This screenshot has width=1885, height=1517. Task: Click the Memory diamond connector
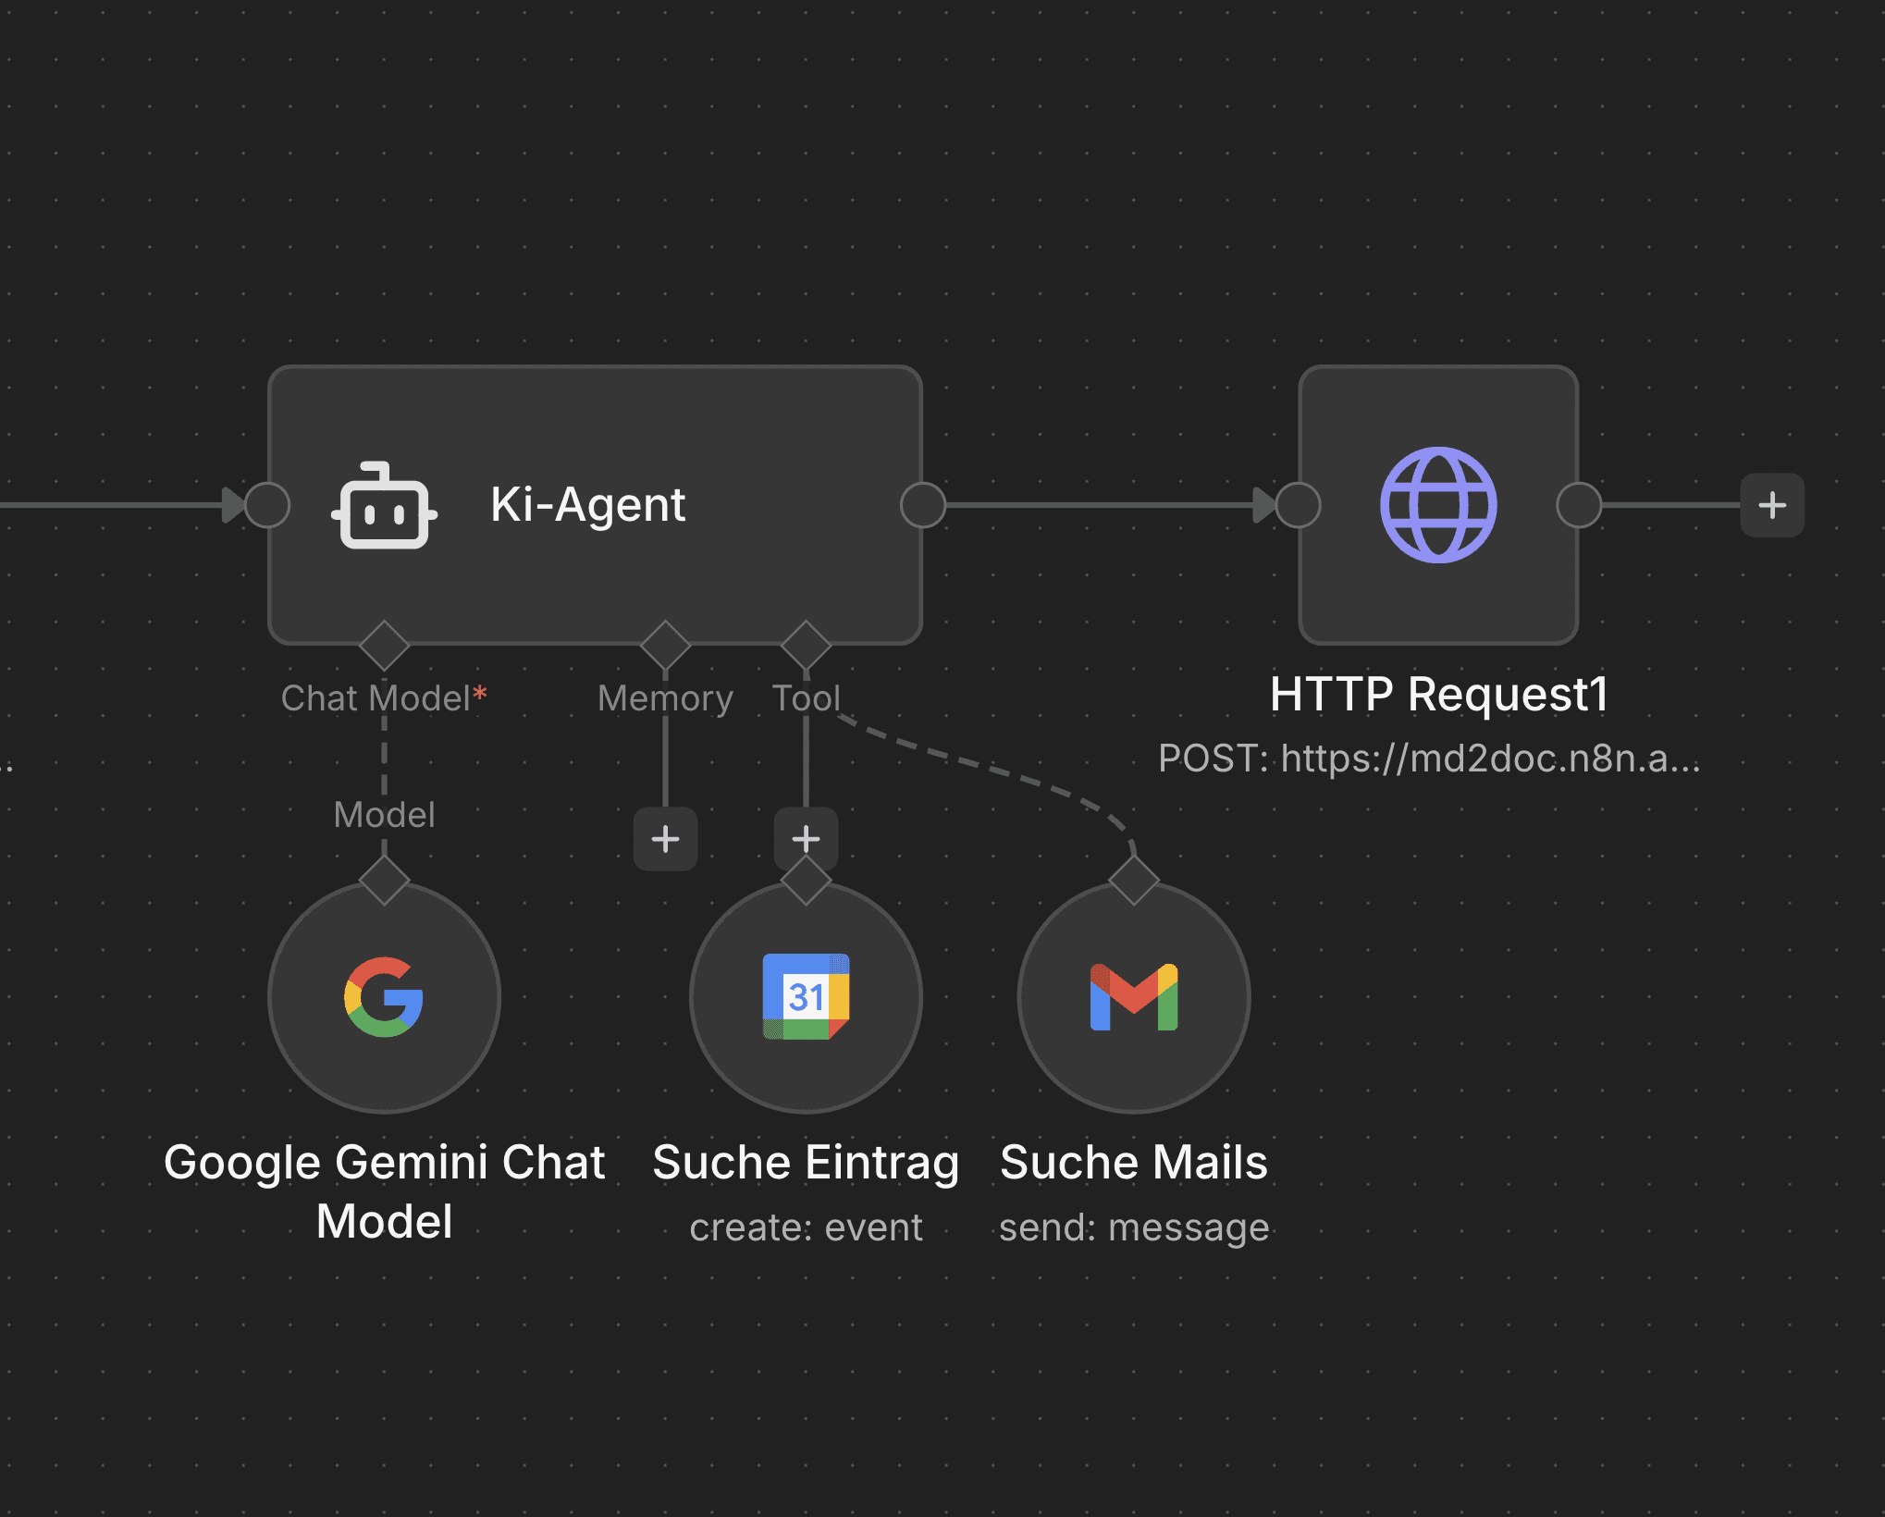click(665, 645)
